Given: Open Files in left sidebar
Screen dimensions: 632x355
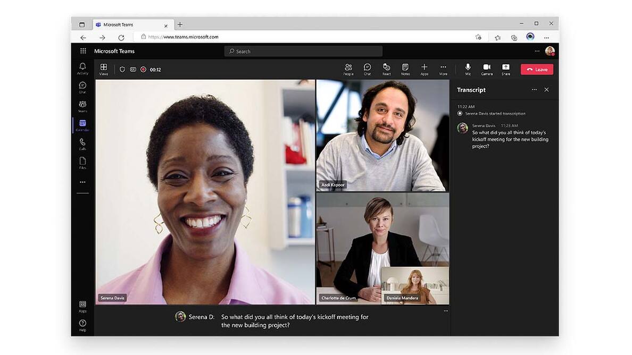Looking at the screenshot, I should tap(82, 163).
